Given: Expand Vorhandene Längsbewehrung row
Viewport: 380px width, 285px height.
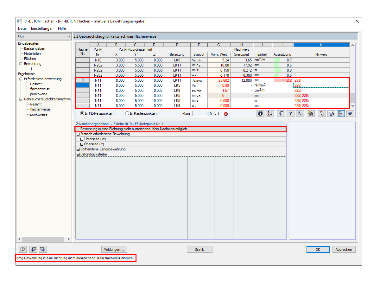Looking at the screenshot, I should [78, 149].
